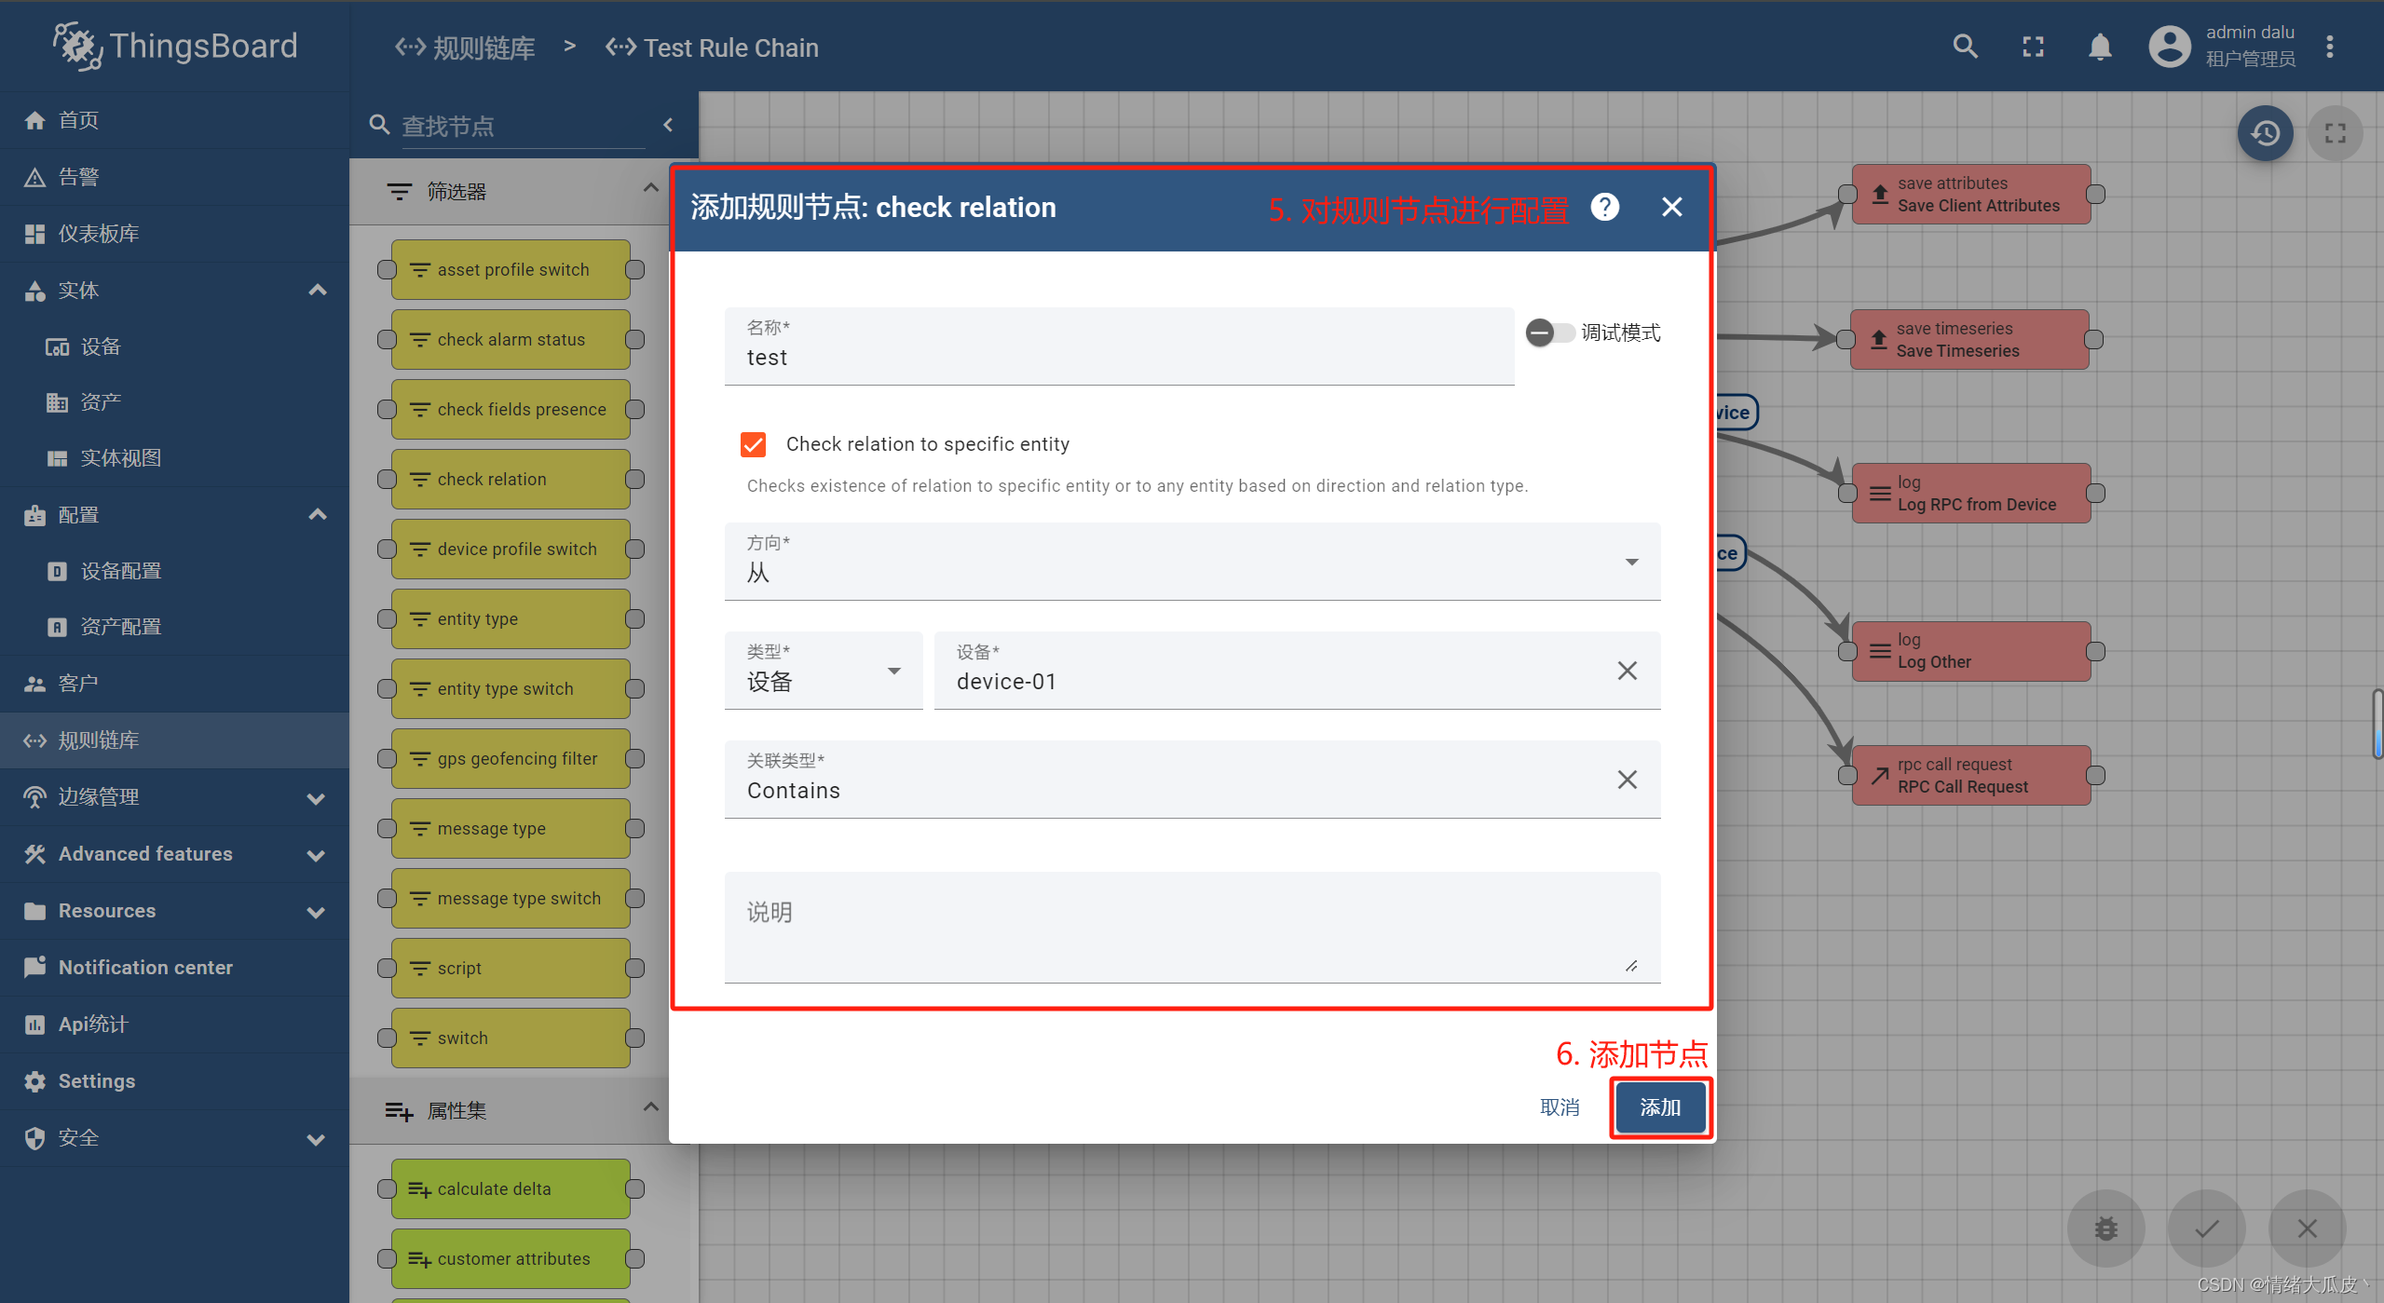Clear the Contains relation type
Screen dimensions: 2384x1303
(x=1627, y=780)
